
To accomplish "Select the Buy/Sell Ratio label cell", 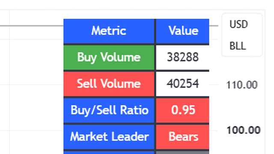I will (x=109, y=110).
